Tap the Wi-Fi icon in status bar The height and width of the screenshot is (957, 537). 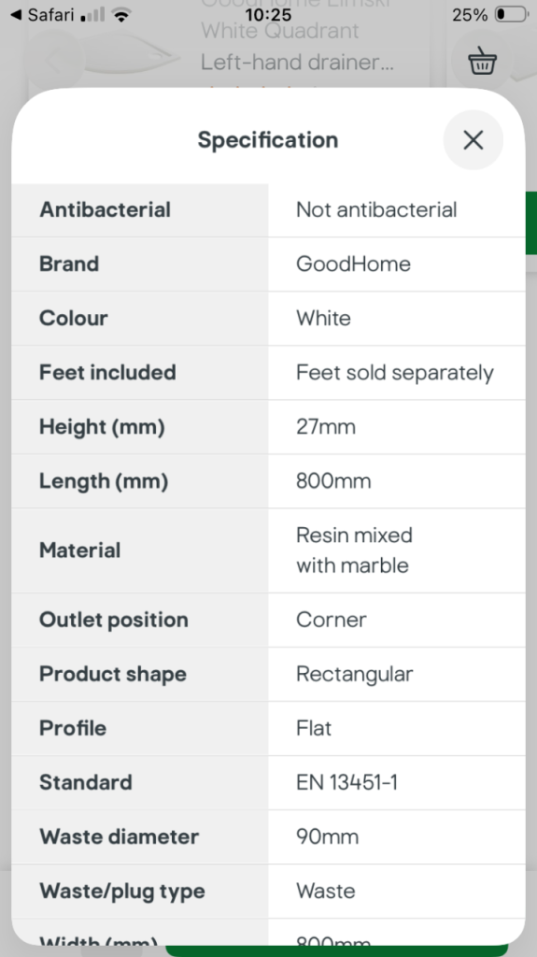pyautogui.click(x=122, y=15)
